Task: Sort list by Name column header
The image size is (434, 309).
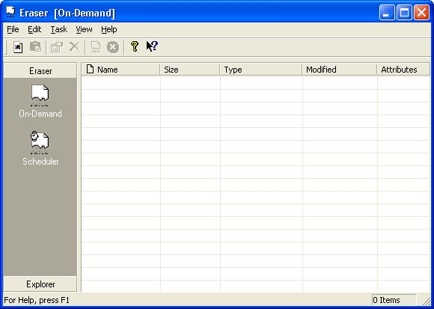Action: coord(120,70)
